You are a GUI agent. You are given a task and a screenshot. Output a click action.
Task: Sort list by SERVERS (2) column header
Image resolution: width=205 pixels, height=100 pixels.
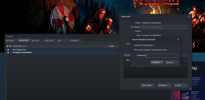coord(20,46)
